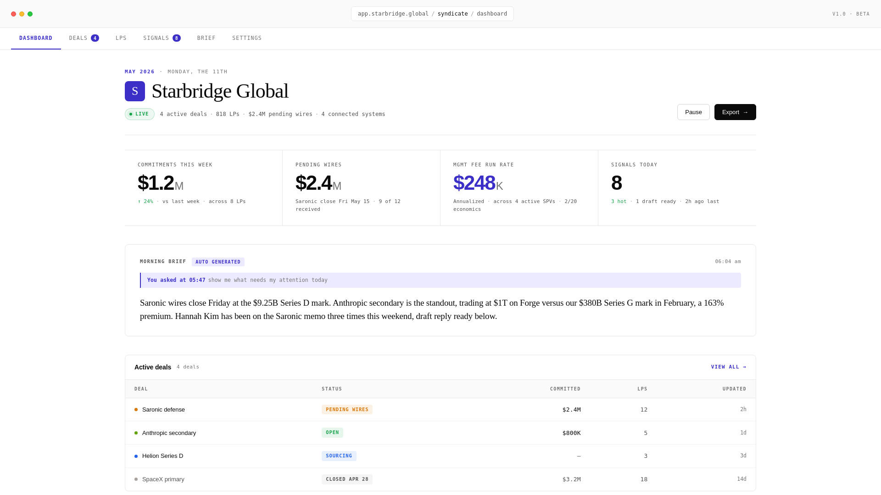Click the Pending Wires card value $2.4M

coord(318,183)
